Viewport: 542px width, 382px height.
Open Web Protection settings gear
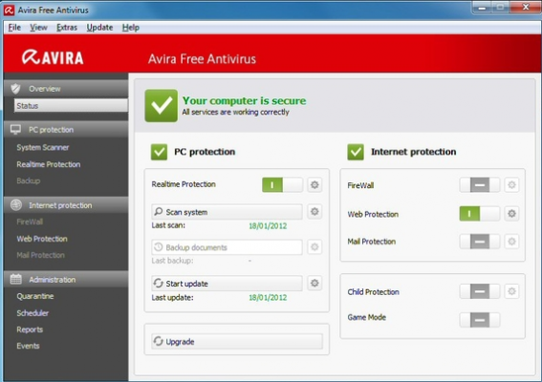click(511, 214)
